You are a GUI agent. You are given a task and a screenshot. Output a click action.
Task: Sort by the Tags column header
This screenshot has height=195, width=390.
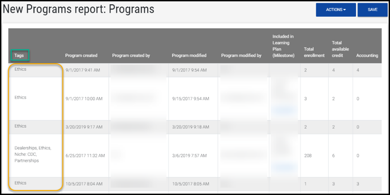[x=19, y=55]
